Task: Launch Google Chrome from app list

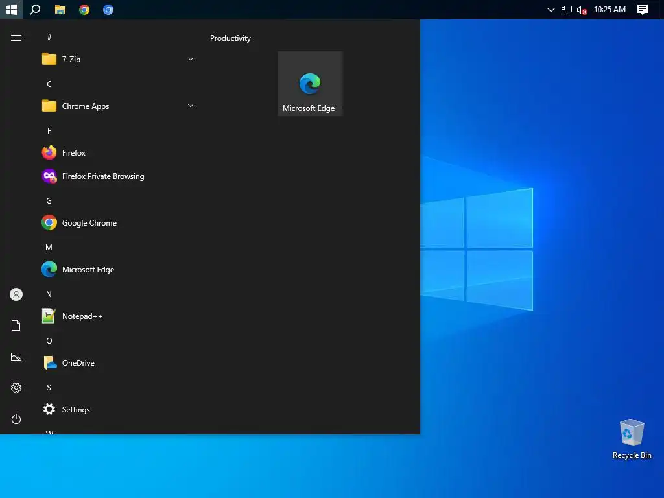Action: pyautogui.click(x=119, y=223)
